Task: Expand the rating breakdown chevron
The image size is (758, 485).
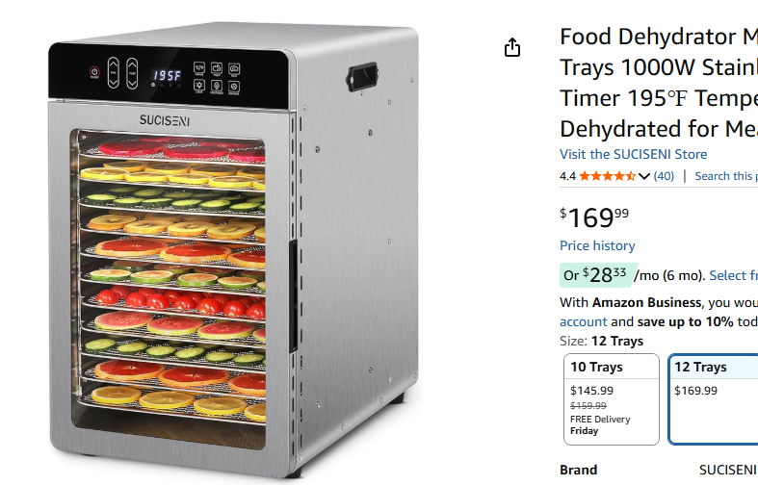Action: 644,176
